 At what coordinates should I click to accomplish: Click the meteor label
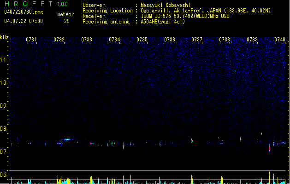(x=65, y=14)
